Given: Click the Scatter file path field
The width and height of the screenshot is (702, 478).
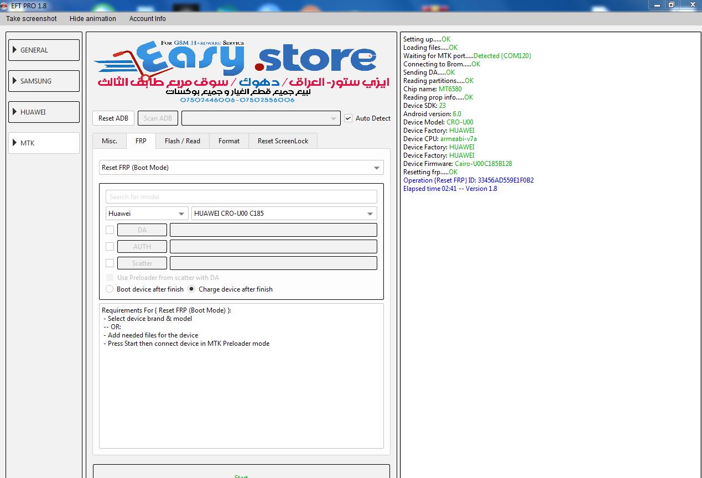Looking at the screenshot, I should [273, 263].
